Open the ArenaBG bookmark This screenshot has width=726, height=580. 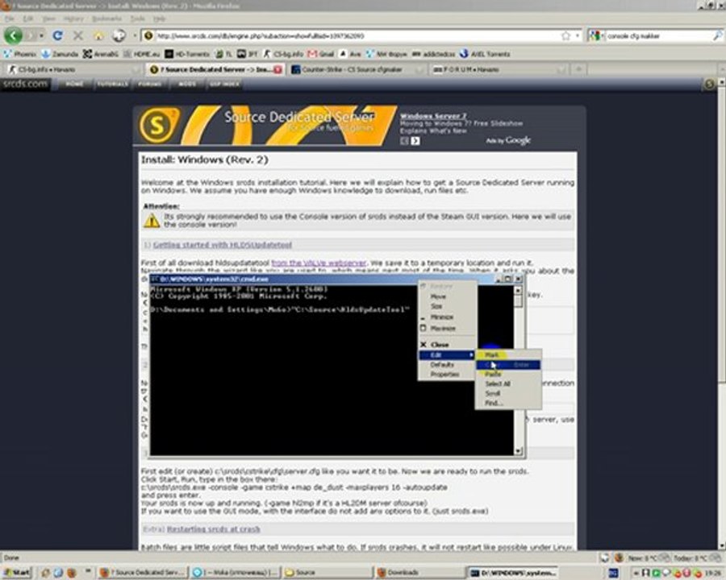(101, 54)
